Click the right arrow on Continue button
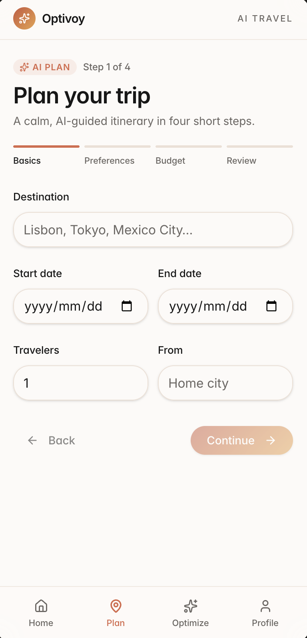The height and width of the screenshot is (638, 307). [x=271, y=440]
